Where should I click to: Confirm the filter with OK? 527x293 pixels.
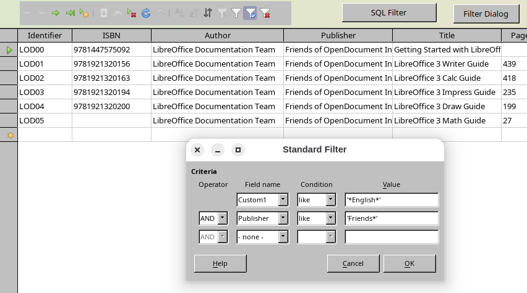pos(409,263)
